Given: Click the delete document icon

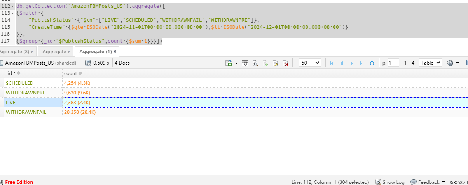Looking at the screenshot, I should click(286, 63).
